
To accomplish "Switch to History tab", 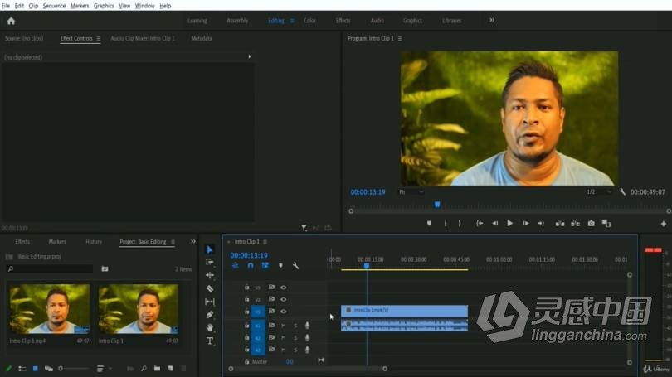I will (x=94, y=242).
